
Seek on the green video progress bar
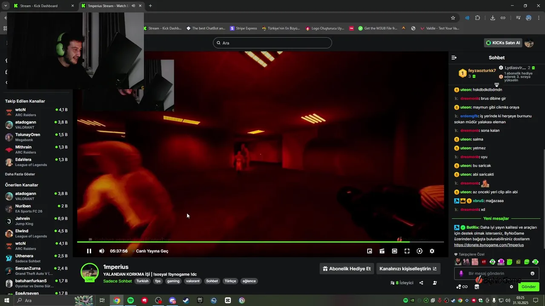[260, 242]
